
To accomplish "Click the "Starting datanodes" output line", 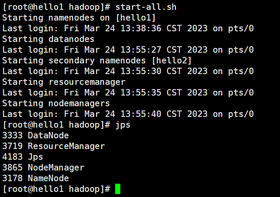I will click(x=48, y=39).
